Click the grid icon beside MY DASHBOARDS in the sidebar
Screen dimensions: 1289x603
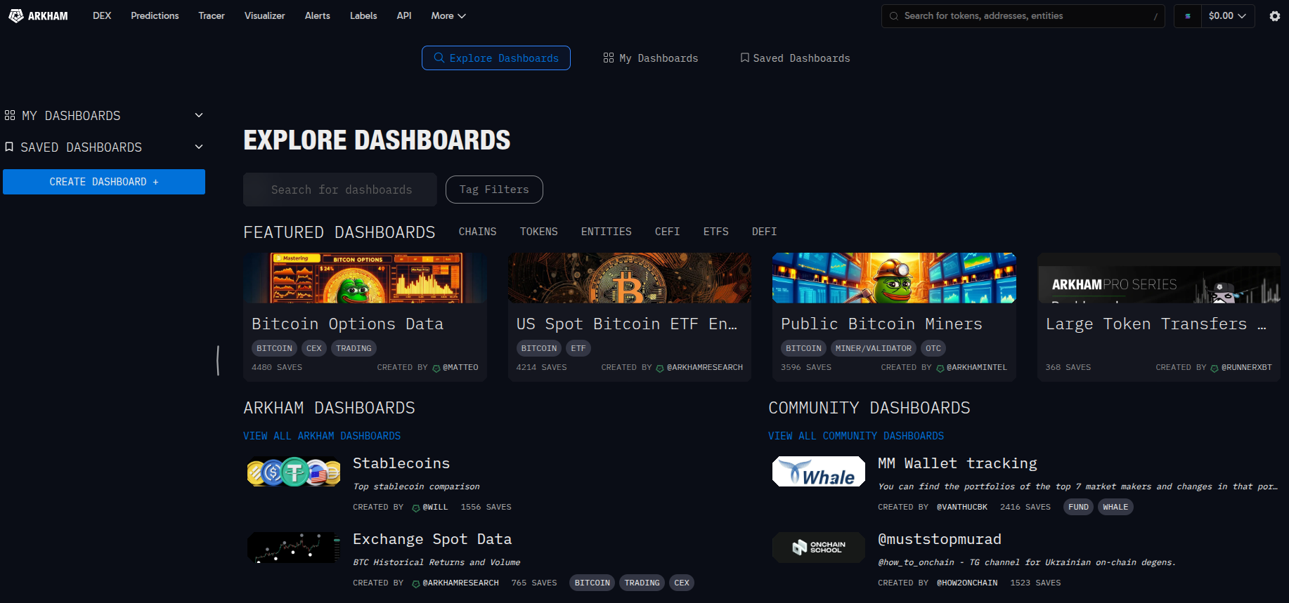click(10, 115)
